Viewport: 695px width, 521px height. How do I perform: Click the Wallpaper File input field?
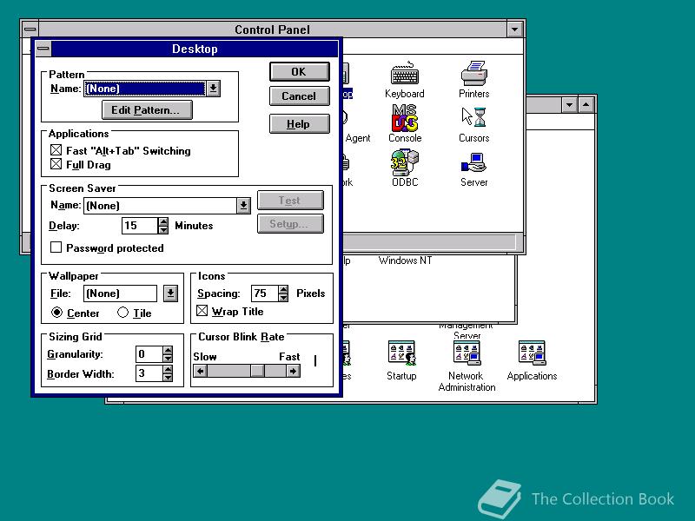pos(120,293)
